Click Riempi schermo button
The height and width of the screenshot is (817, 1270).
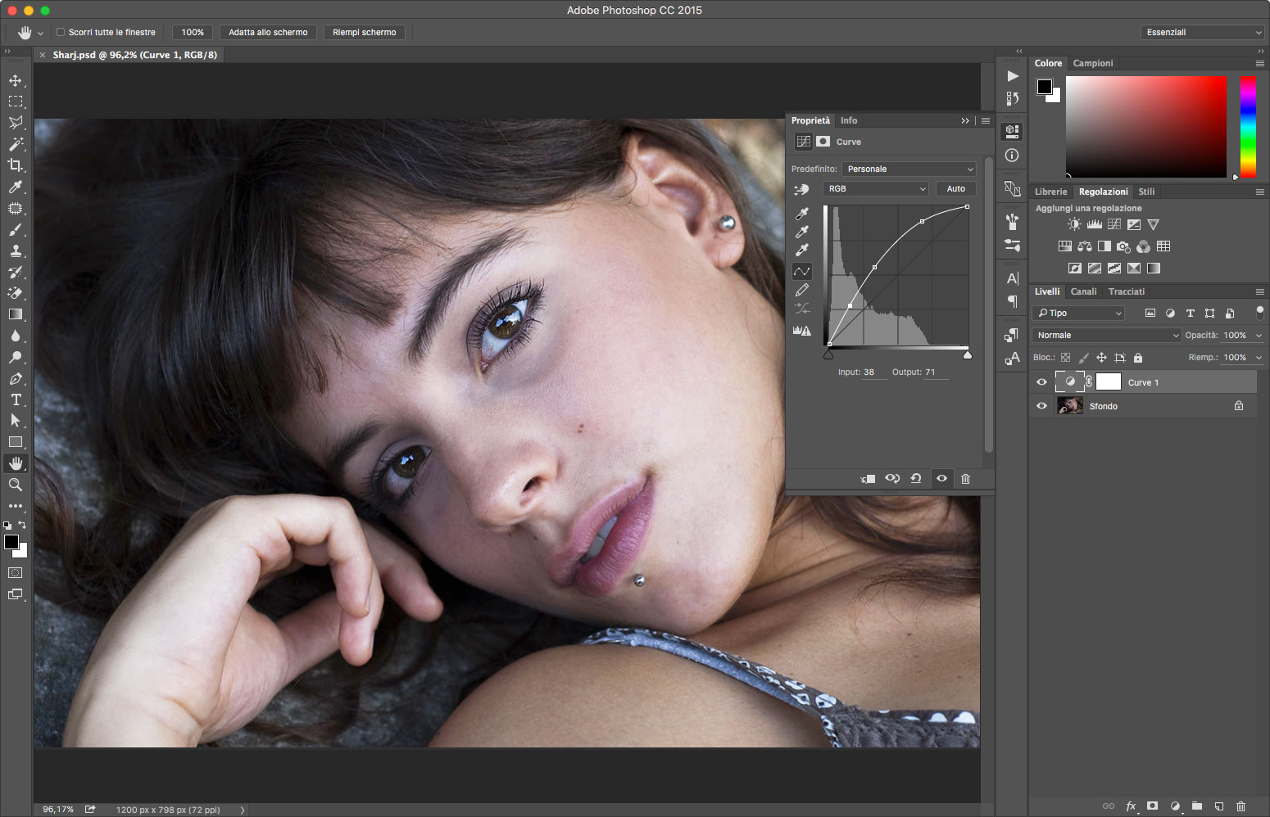click(365, 33)
